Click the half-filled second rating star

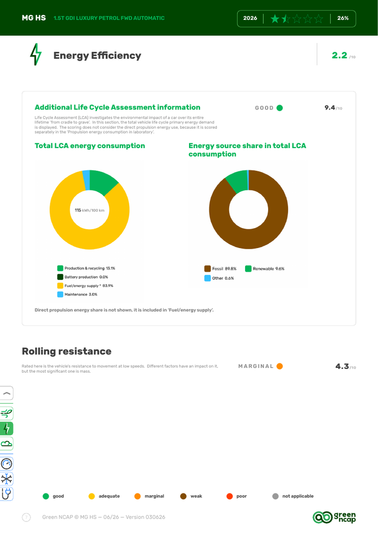pos(286,18)
